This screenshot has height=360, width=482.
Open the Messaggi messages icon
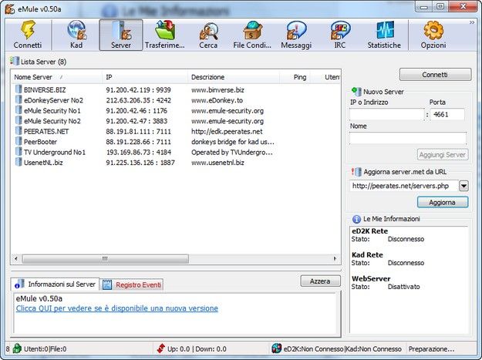click(296, 30)
